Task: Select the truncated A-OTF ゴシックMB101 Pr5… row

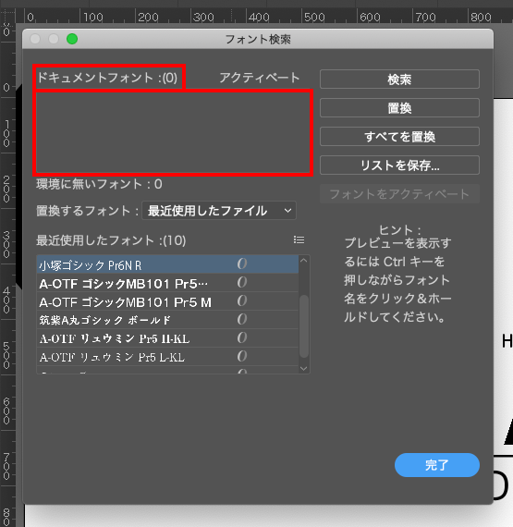Action: [x=167, y=283]
